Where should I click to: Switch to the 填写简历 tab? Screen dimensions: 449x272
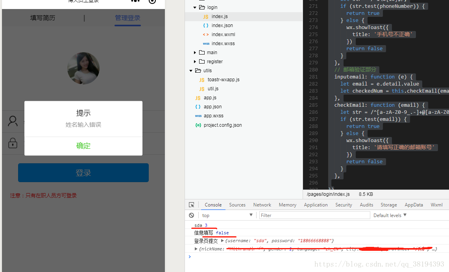pos(42,18)
